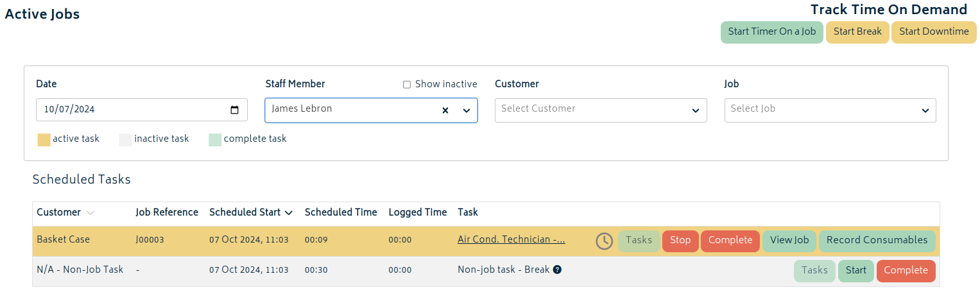Click the Start Downtime button
980x292 pixels.
934,32
